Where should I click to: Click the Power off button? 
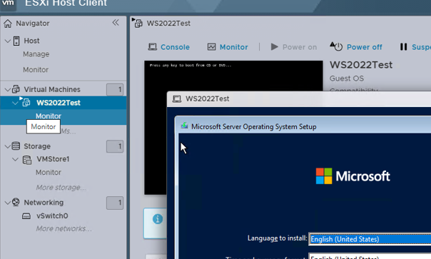click(356, 47)
